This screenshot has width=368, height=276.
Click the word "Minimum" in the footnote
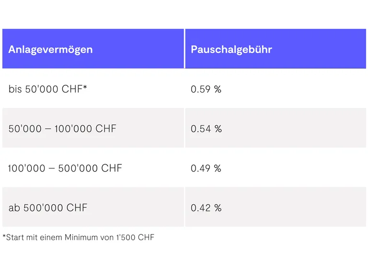coord(80,237)
